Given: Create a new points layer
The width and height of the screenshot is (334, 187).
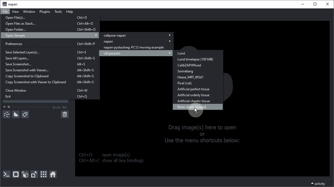Looking at the screenshot, I should 7,115.
